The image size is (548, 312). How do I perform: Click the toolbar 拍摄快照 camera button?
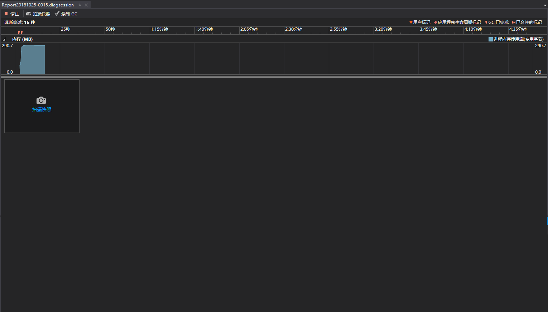(38, 14)
